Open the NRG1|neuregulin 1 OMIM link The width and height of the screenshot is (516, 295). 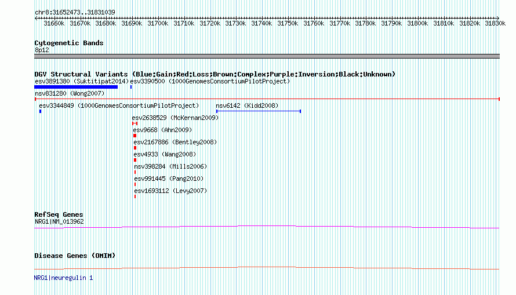click(63, 278)
